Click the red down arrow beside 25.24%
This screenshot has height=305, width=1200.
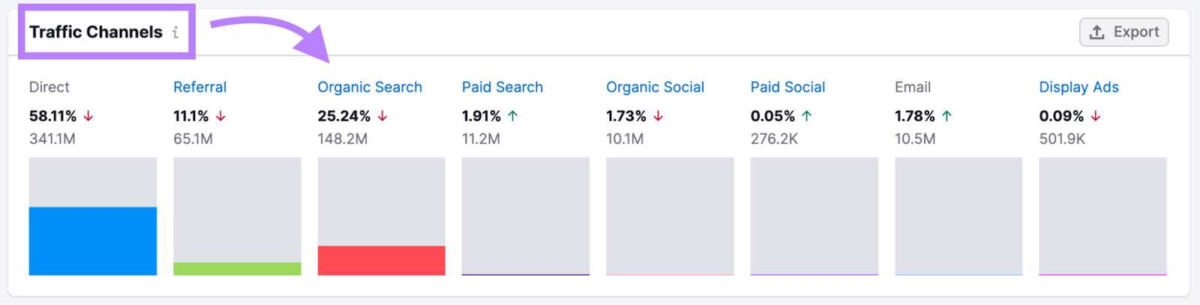[x=382, y=116]
